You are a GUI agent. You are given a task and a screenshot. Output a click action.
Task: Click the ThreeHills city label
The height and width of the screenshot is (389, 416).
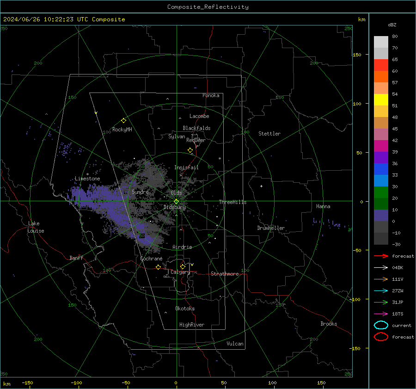(232, 202)
